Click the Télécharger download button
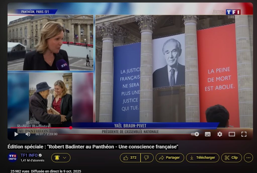The image size is (257, 173). tap(202, 158)
